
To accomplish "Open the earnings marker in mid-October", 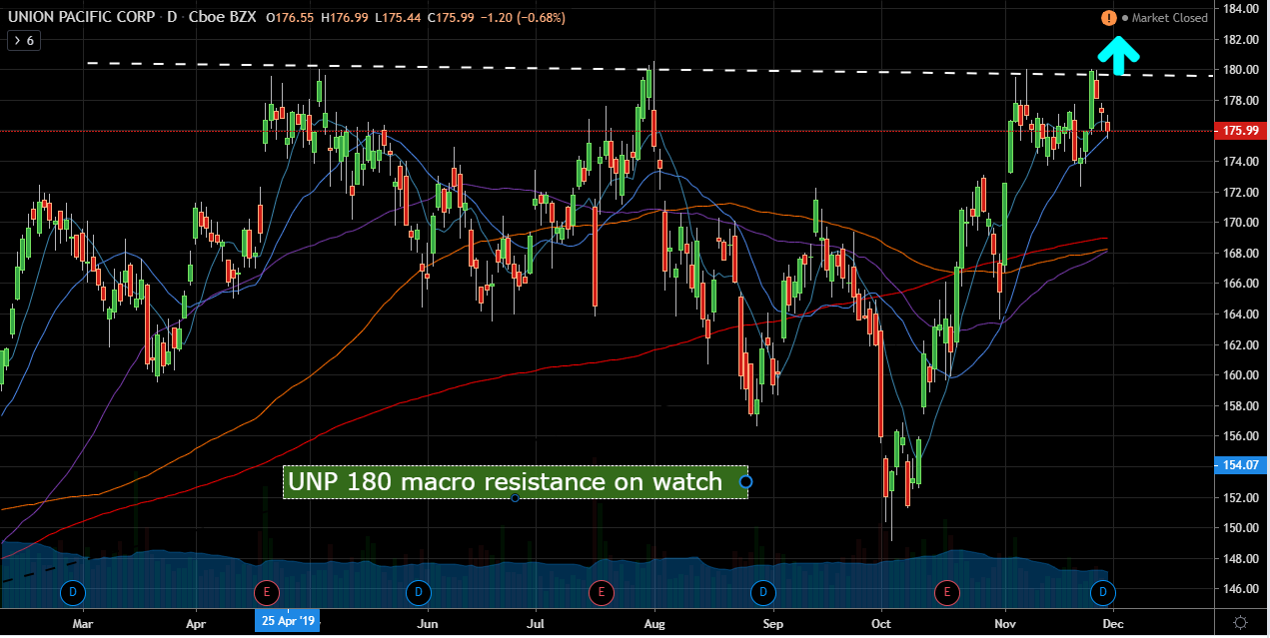I will 946,593.
